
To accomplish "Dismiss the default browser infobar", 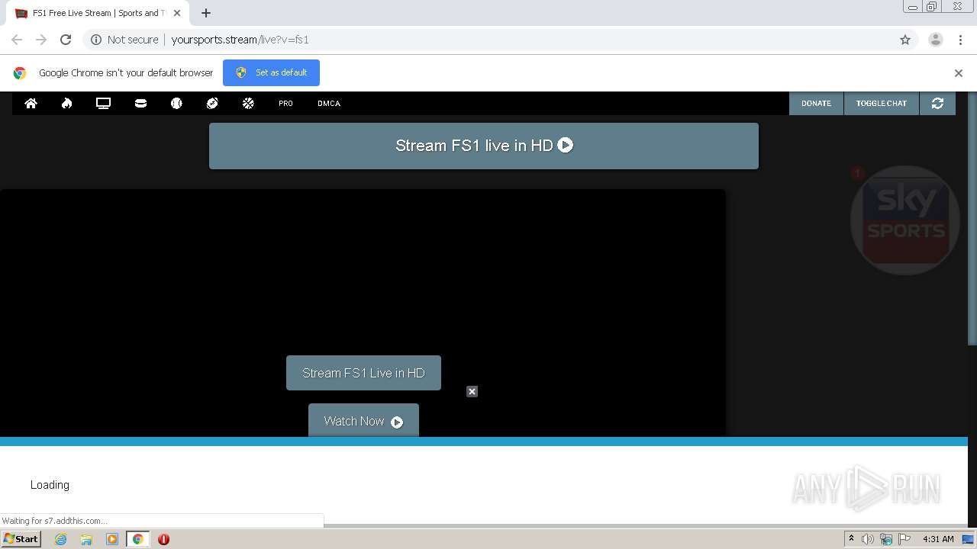I will pos(959,73).
